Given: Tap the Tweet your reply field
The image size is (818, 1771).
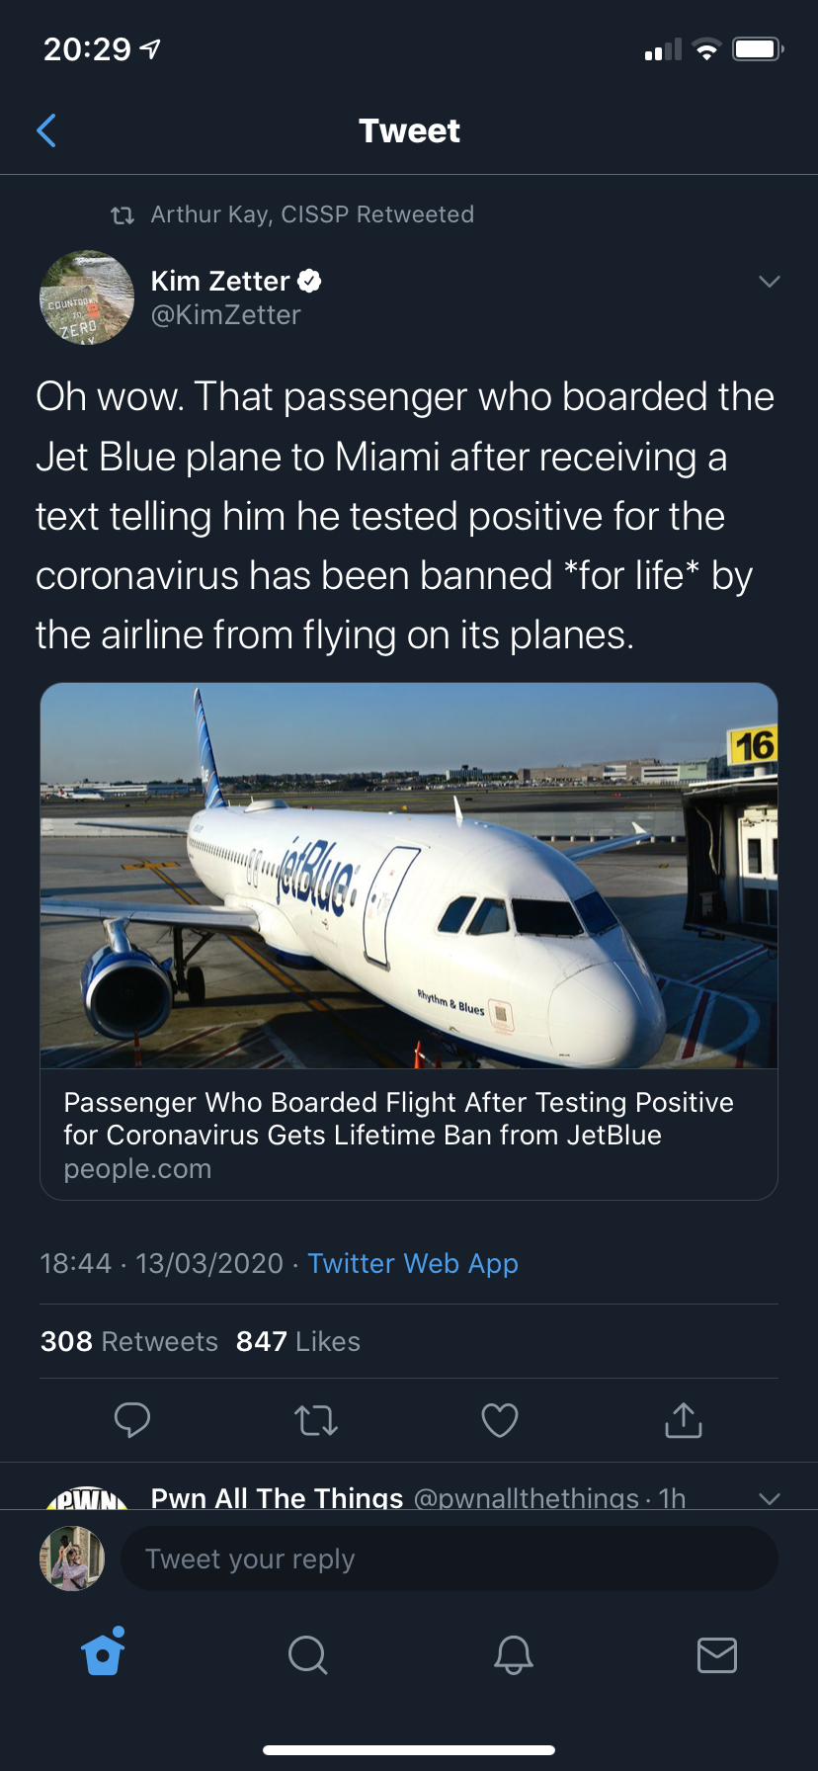Looking at the screenshot, I should (x=449, y=1559).
